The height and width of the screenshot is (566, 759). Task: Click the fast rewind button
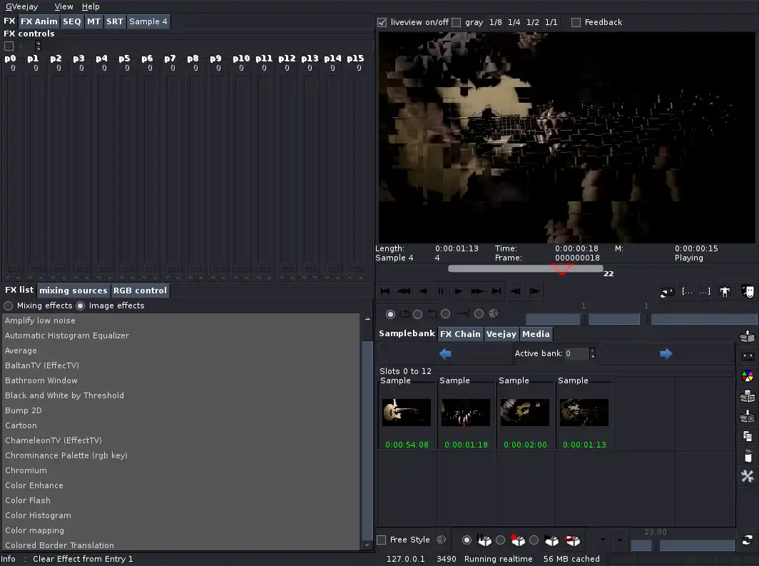tap(404, 291)
